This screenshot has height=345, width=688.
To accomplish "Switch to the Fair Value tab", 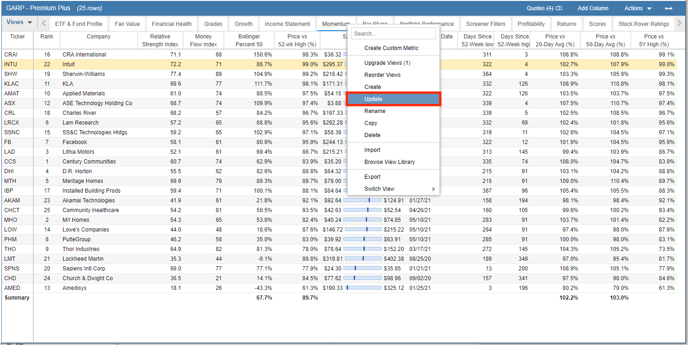I will pyautogui.click(x=127, y=24).
